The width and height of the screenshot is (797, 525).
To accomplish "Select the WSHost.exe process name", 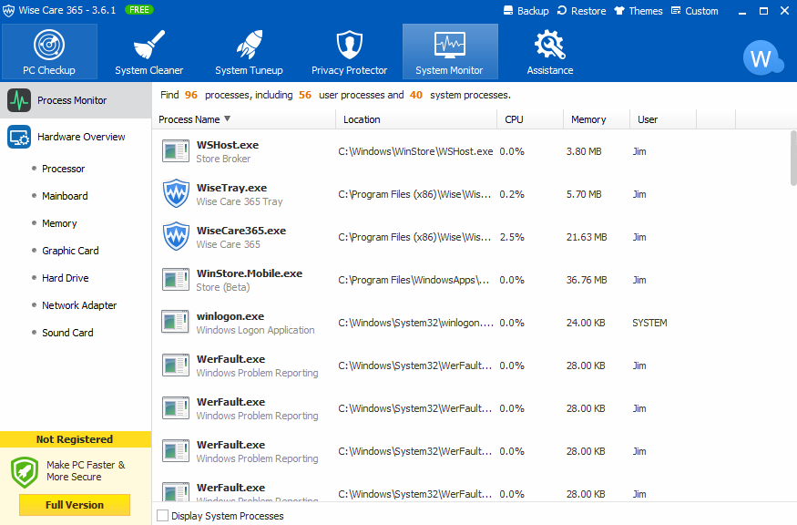I will click(227, 145).
